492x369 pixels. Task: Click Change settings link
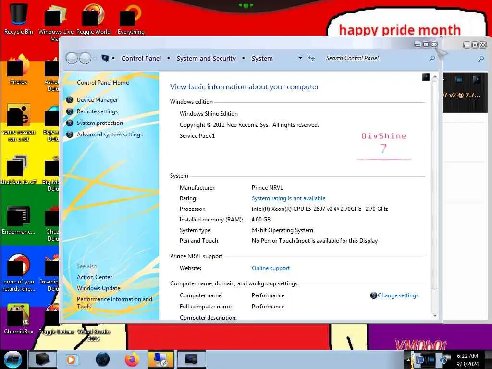(398, 295)
